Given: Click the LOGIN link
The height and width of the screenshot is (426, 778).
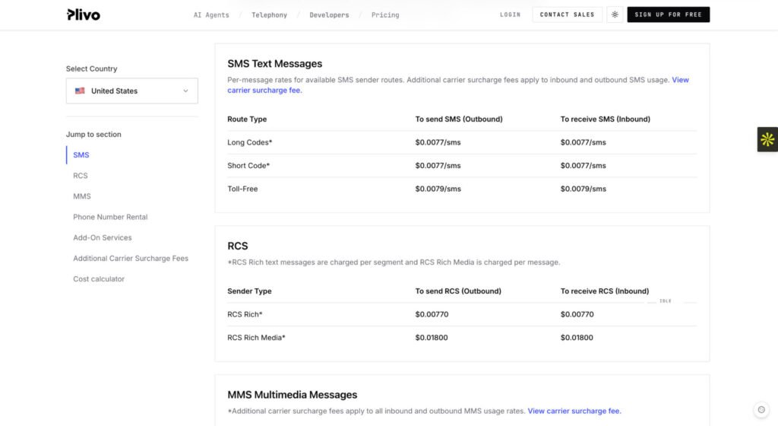Looking at the screenshot, I should [510, 15].
